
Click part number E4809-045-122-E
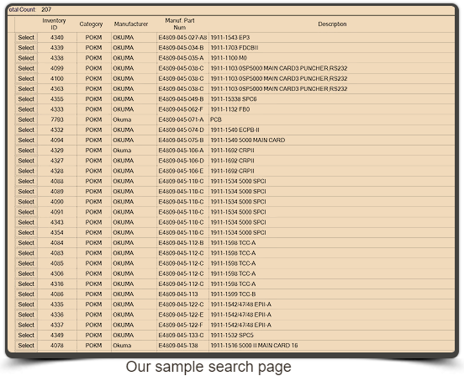[181, 315]
